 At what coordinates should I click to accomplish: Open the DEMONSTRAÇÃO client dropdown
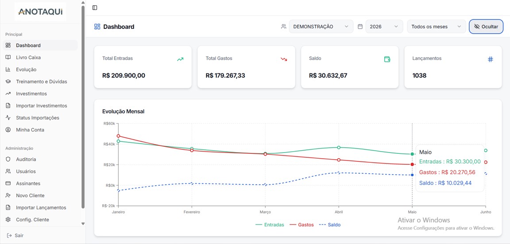pos(321,27)
